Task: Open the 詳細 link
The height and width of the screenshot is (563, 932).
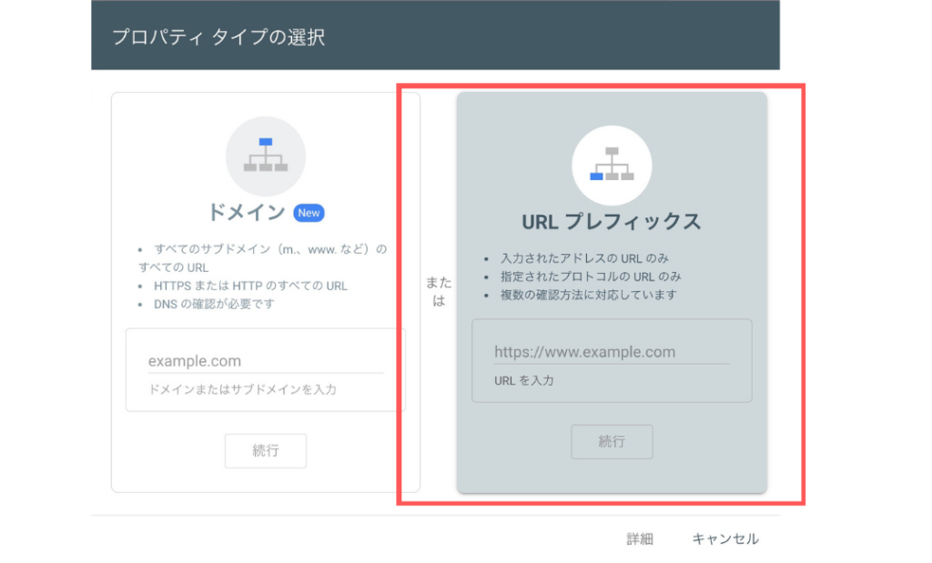Action: (x=640, y=538)
